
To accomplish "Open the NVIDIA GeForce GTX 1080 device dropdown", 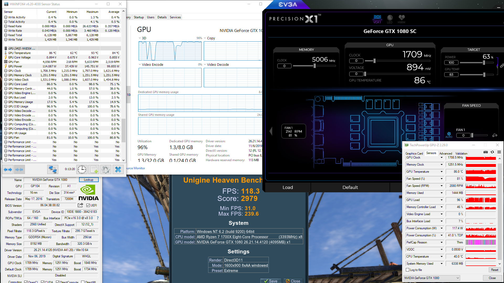I will [432, 278].
